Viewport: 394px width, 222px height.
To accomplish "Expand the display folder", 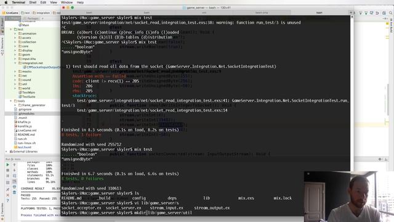I will click(x=15, y=51).
